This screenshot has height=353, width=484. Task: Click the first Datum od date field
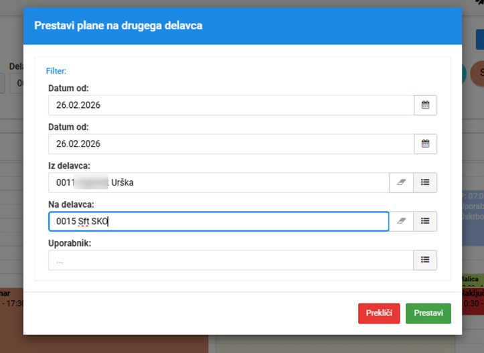231,105
